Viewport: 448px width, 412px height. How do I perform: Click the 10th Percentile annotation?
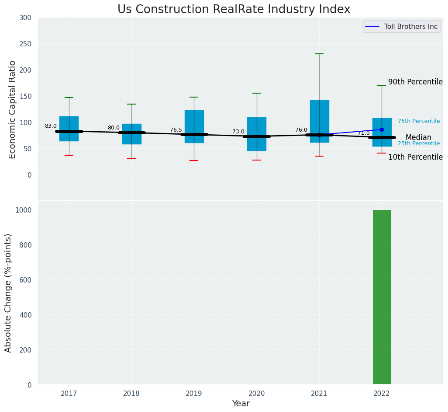point(415,157)
